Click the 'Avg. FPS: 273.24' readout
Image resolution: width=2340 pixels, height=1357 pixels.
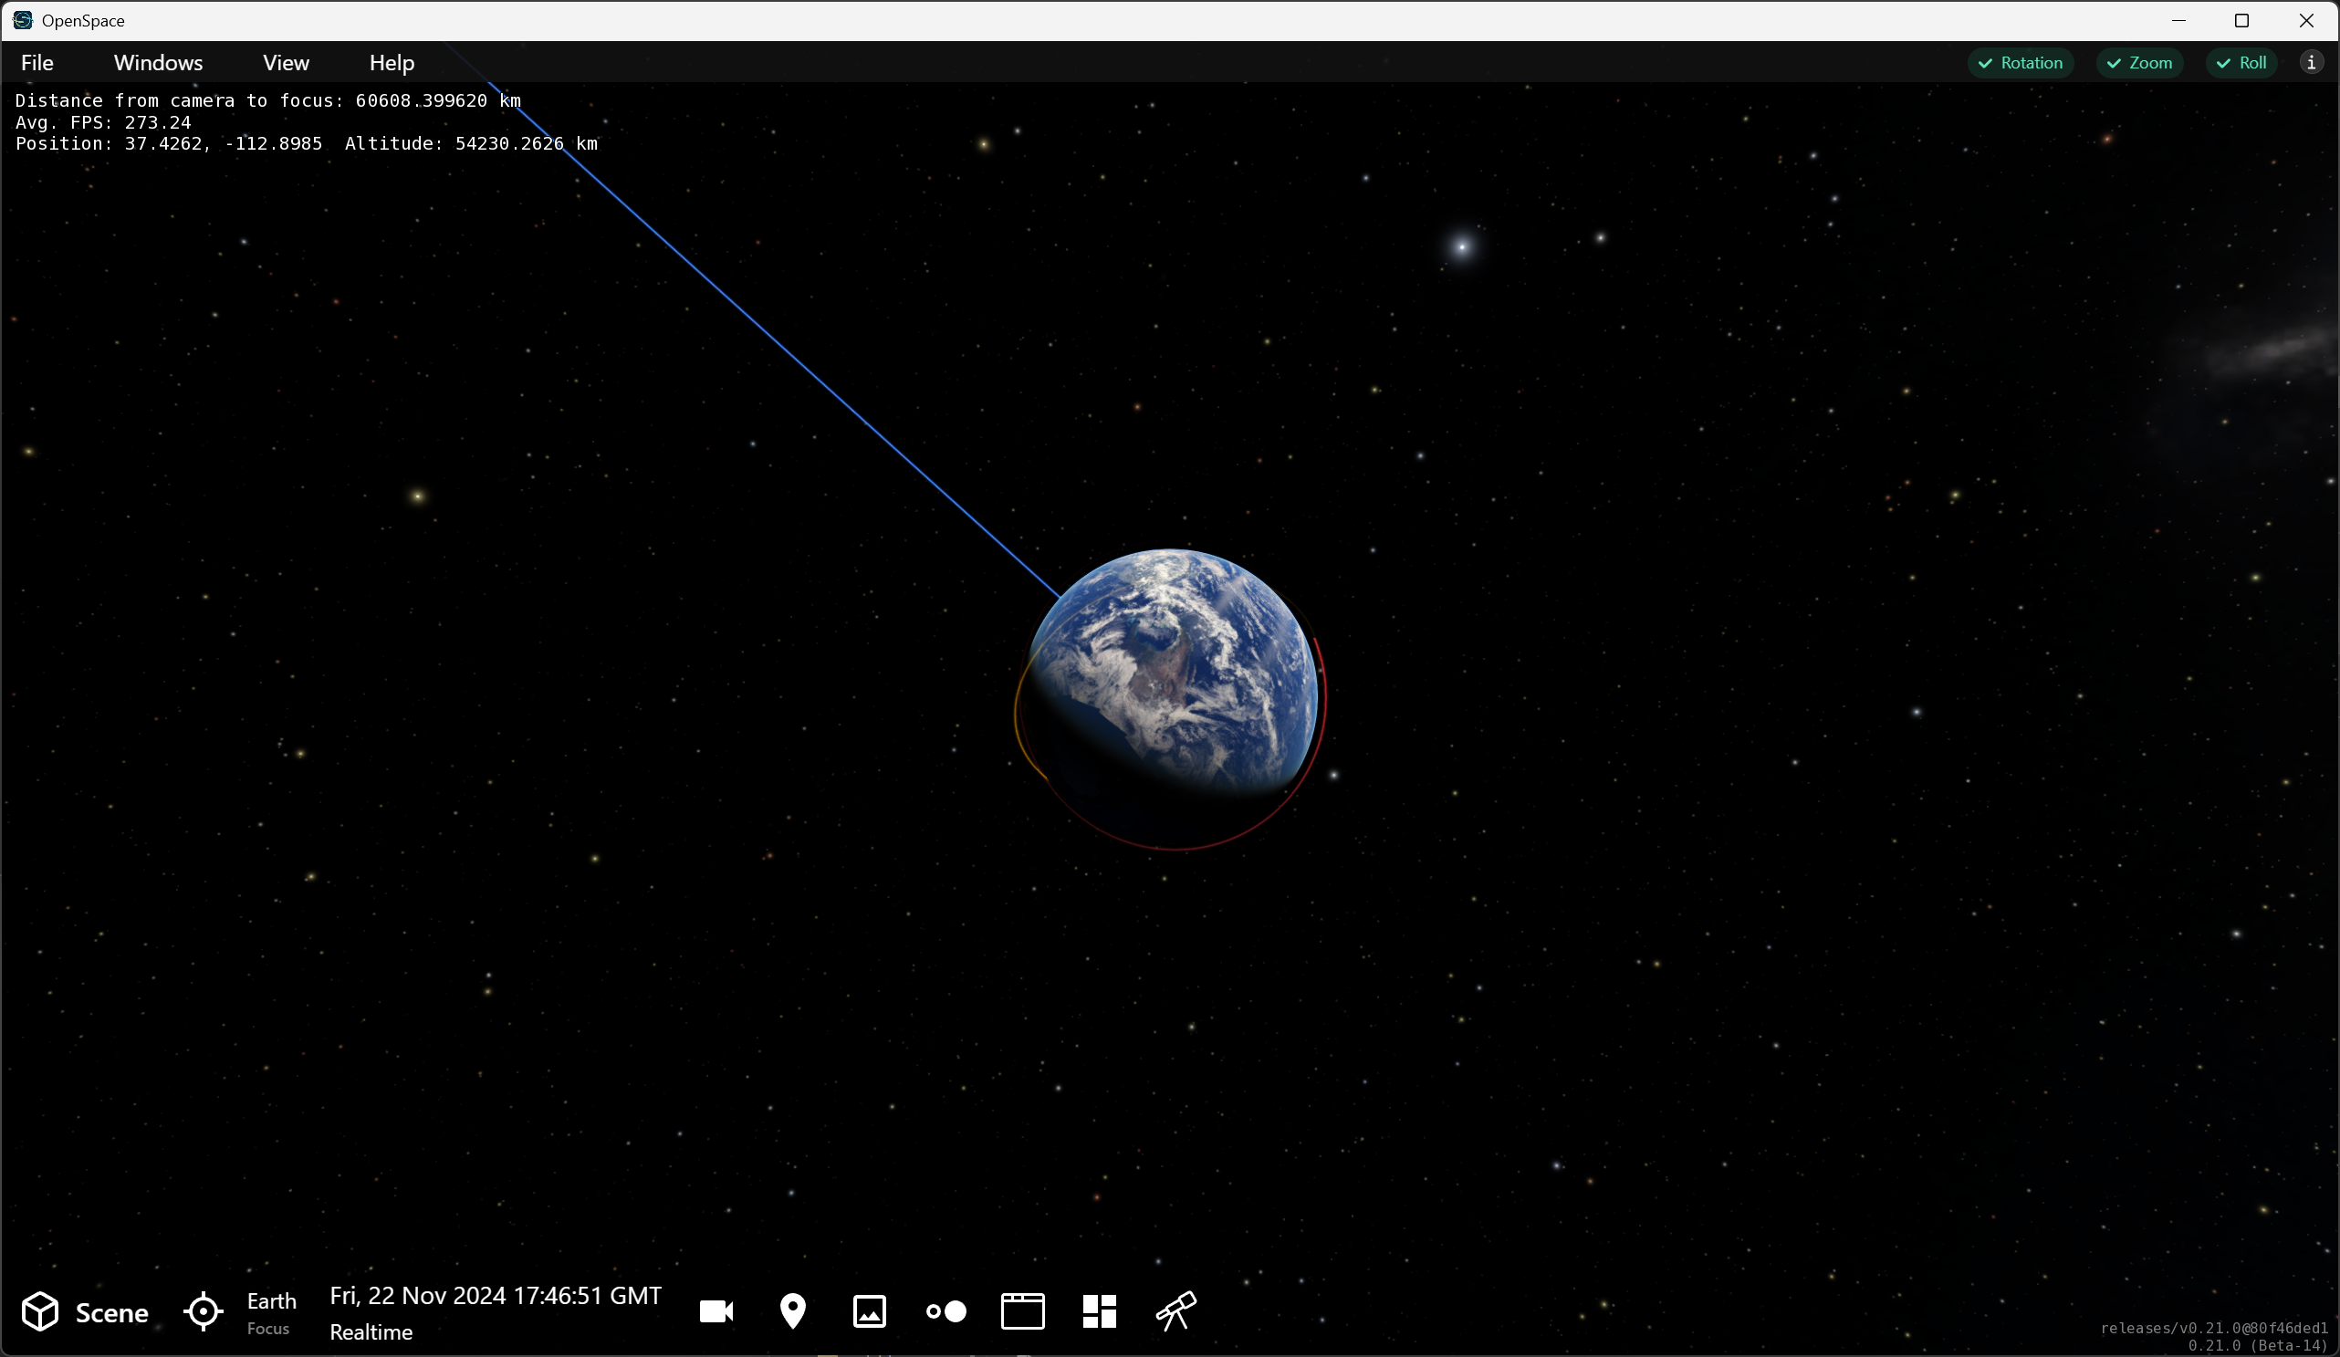103,122
